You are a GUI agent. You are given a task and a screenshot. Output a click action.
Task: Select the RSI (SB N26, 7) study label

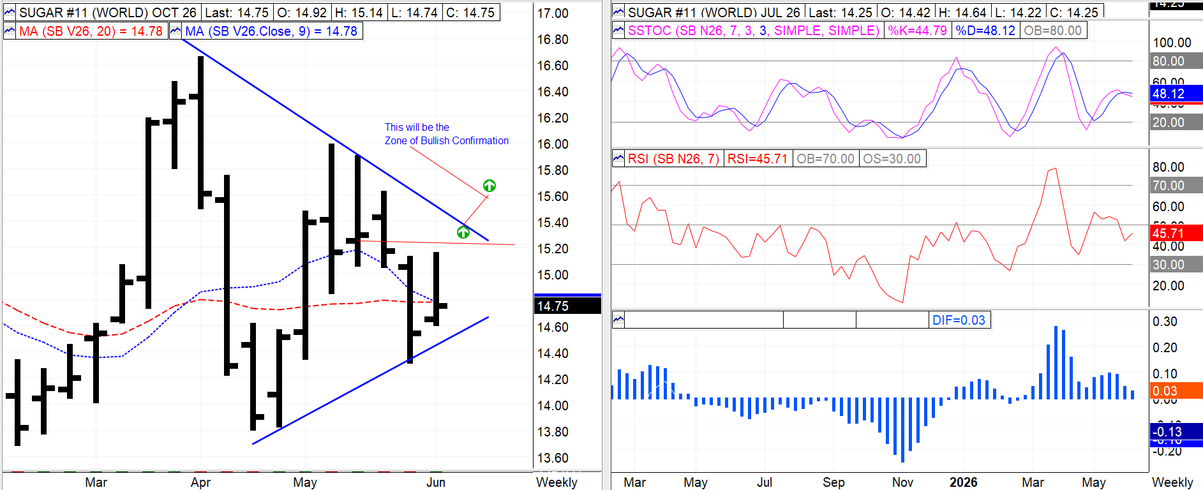coord(673,159)
